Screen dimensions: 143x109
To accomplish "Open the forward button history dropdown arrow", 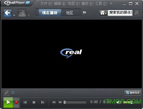I will tap(29, 15).
